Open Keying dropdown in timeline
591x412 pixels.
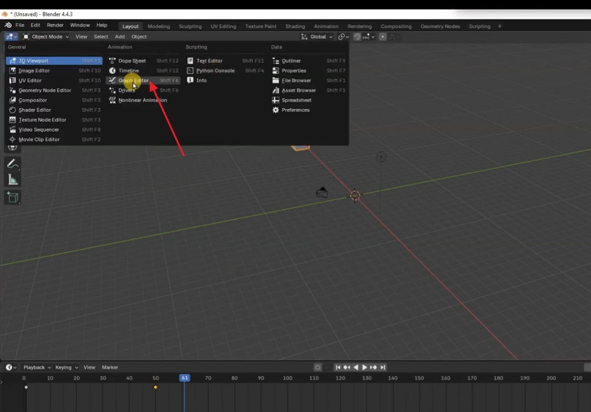tap(66, 367)
